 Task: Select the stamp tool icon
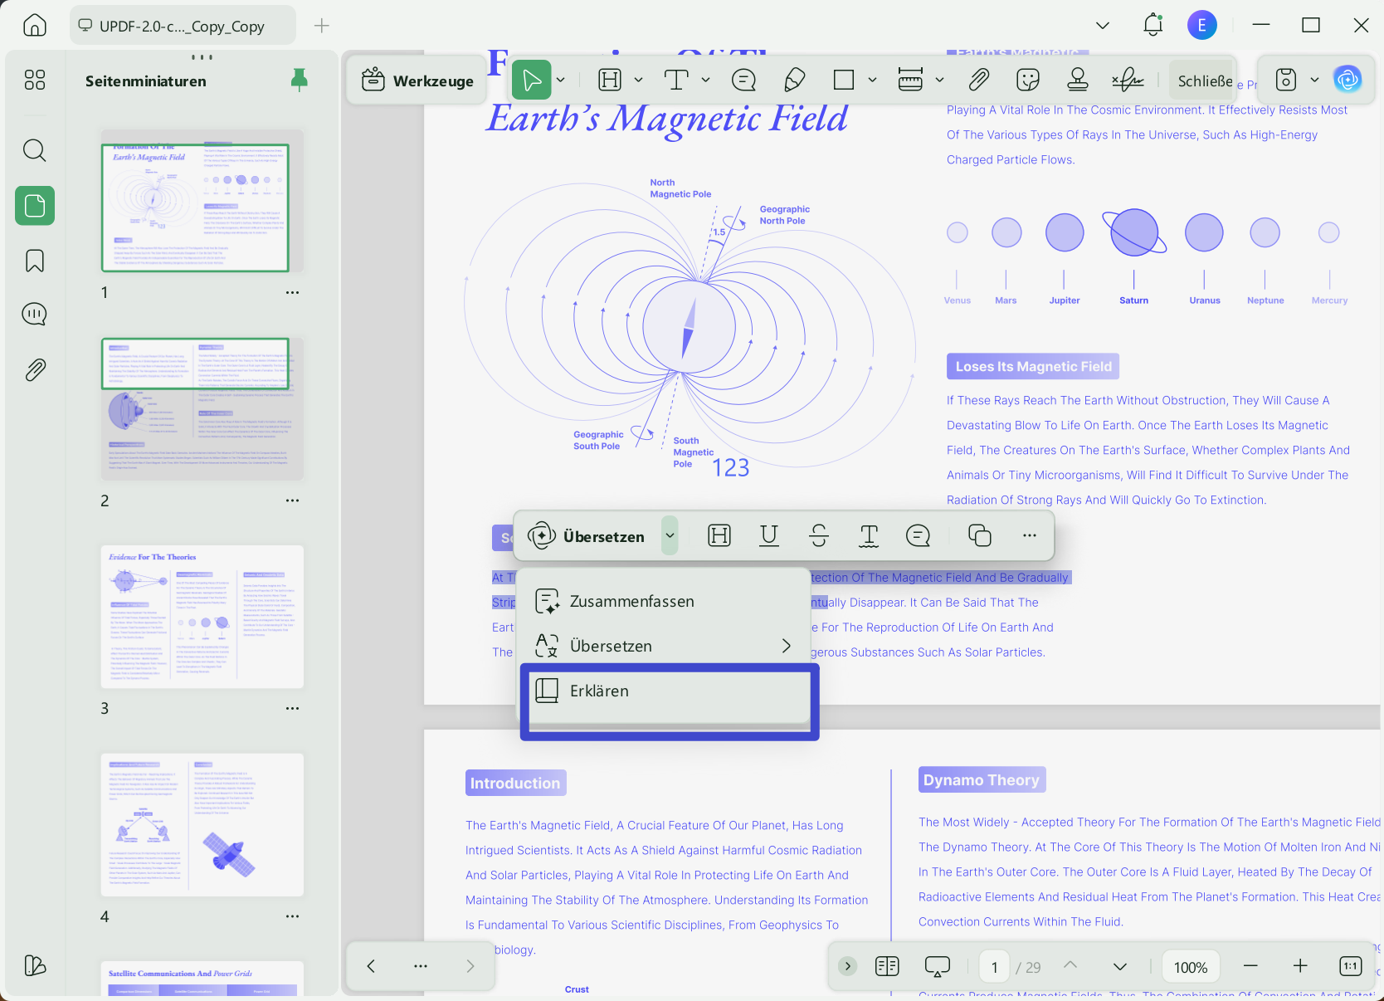click(x=1078, y=80)
